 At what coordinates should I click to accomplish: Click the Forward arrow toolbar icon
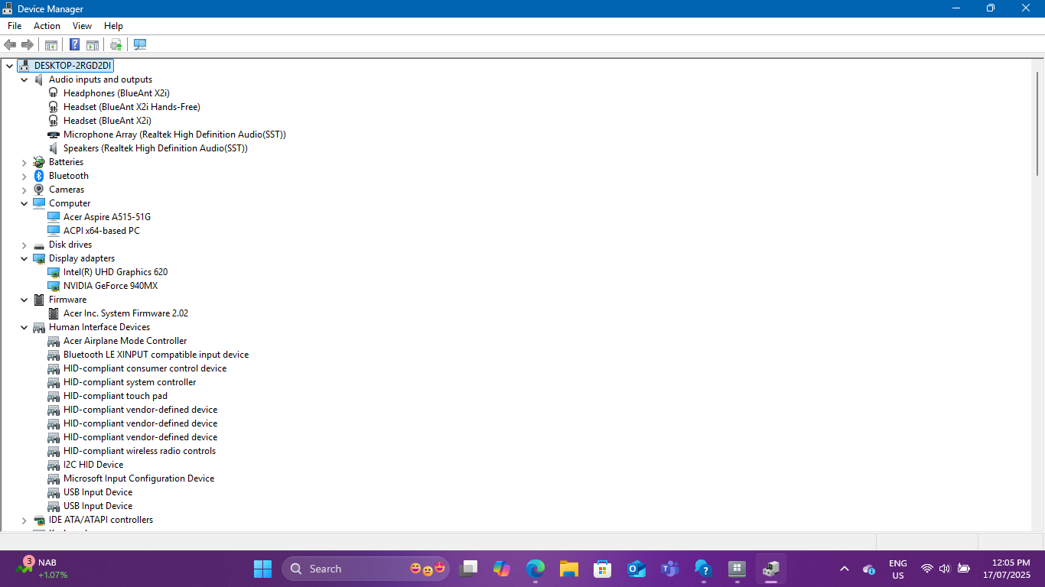28,44
